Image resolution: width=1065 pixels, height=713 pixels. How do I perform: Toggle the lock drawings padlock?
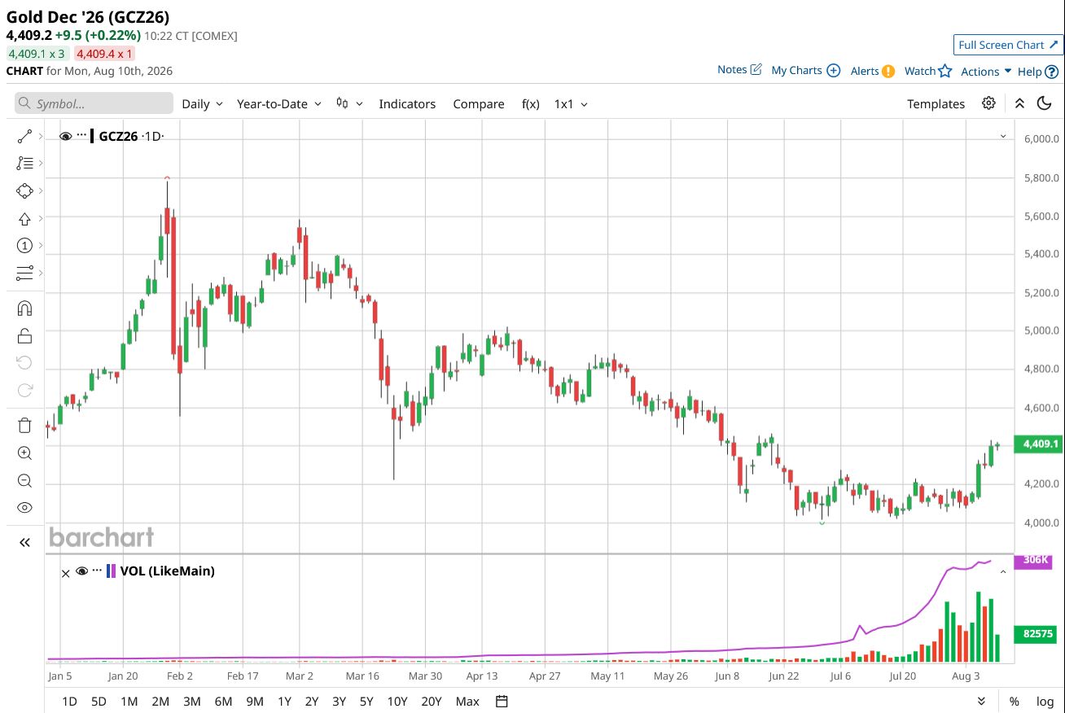click(x=24, y=336)
